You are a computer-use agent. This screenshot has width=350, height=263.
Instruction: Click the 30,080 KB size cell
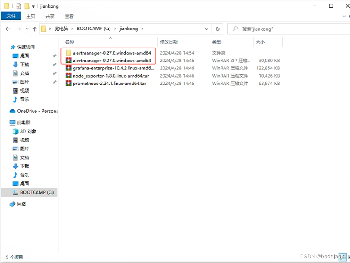(269, 61)
